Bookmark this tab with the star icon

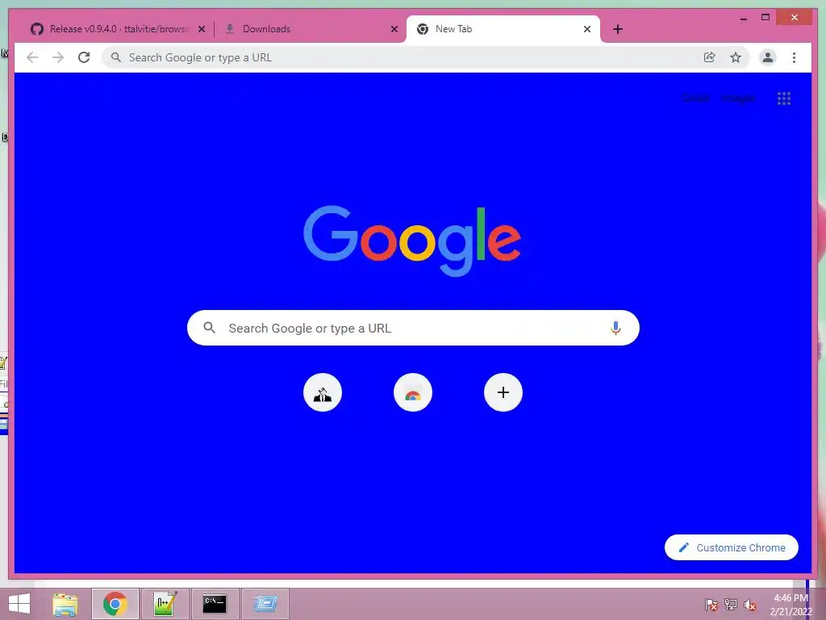click(x=736, y=57)
